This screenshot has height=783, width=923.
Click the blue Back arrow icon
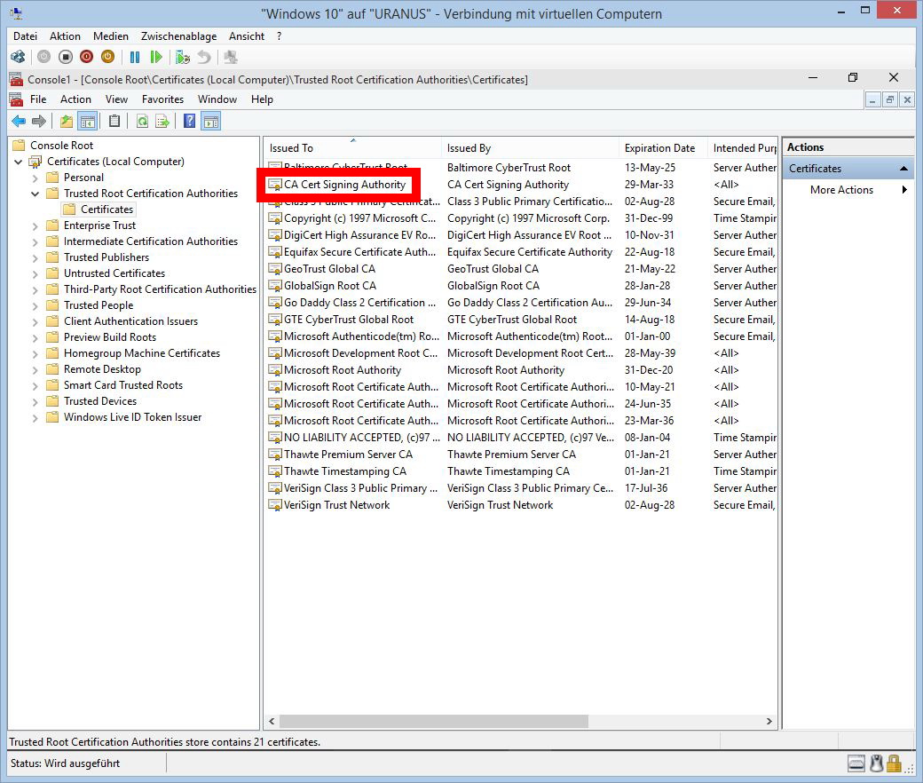click(x=19, y=122)
